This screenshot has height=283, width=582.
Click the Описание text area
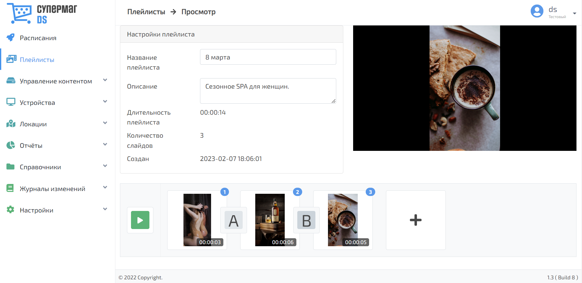[268, 91]
